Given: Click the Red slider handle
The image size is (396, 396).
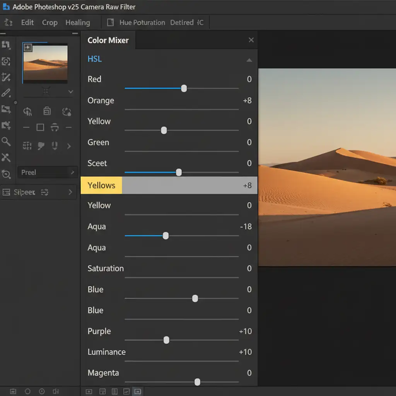Looking at the screenshot, I should (x=184, y=89).
